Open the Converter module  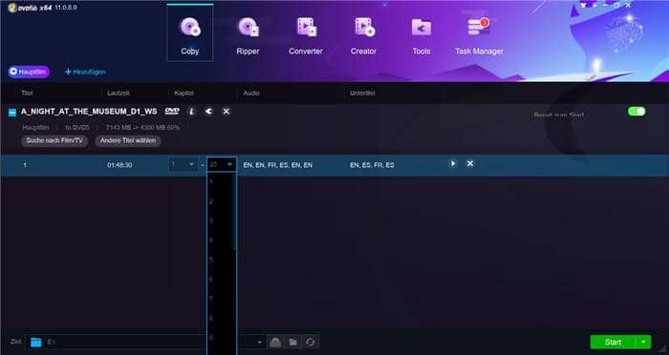tap(306, 36)
